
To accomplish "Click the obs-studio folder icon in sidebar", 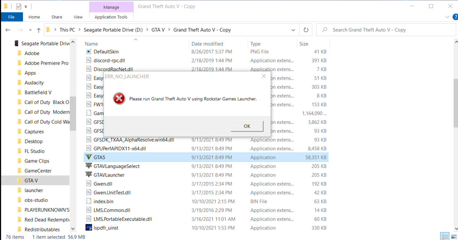I will (x=20, y=200).
